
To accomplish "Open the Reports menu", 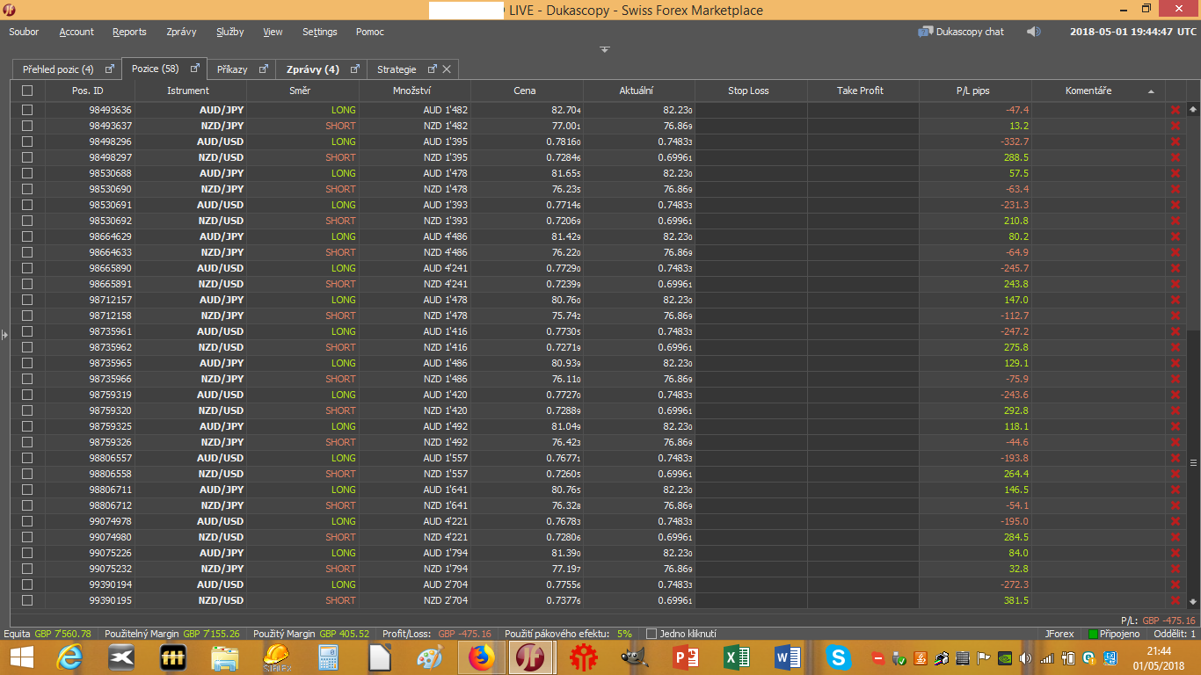I will [x=129, y=32].
